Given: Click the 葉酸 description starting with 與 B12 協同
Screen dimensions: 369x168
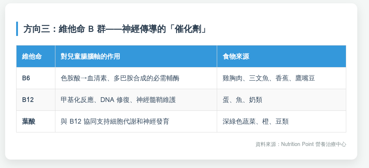Looking at the screenshot, I should pyautogui.click(x=115, y=121).
